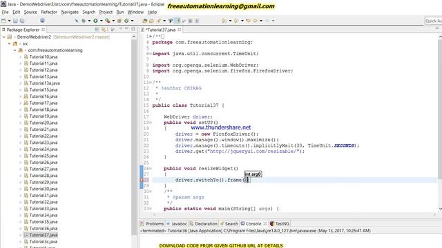Click the Open Type toolbar icon
The image size is (442, 248).
[145, 21]
